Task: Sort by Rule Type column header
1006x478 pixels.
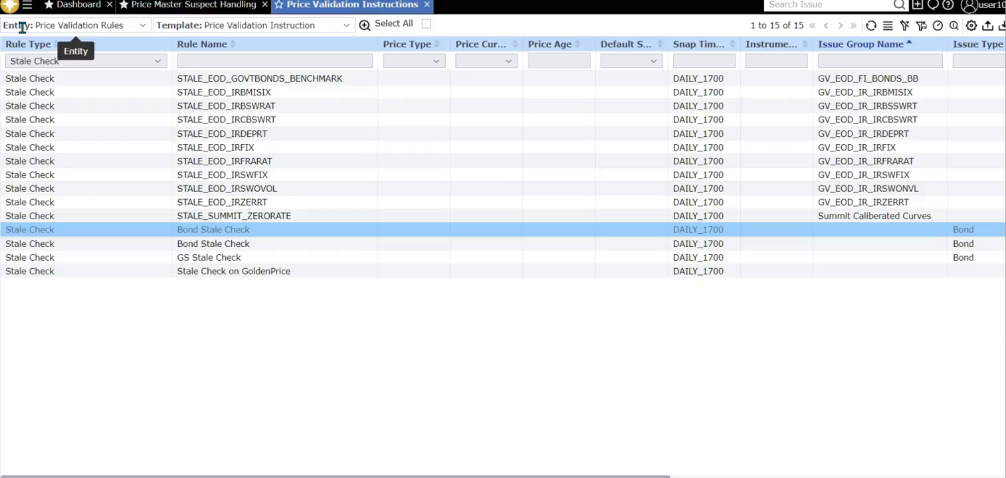Action: click(28, 44)
